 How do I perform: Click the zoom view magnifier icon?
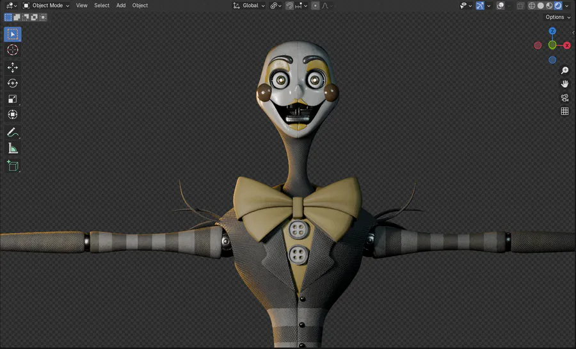(x=564, y=70)
